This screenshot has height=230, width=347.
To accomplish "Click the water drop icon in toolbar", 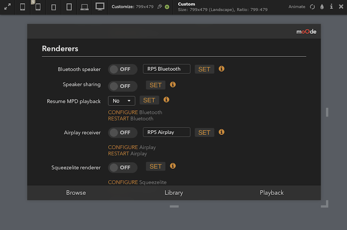I will click(x=322, y=7).
